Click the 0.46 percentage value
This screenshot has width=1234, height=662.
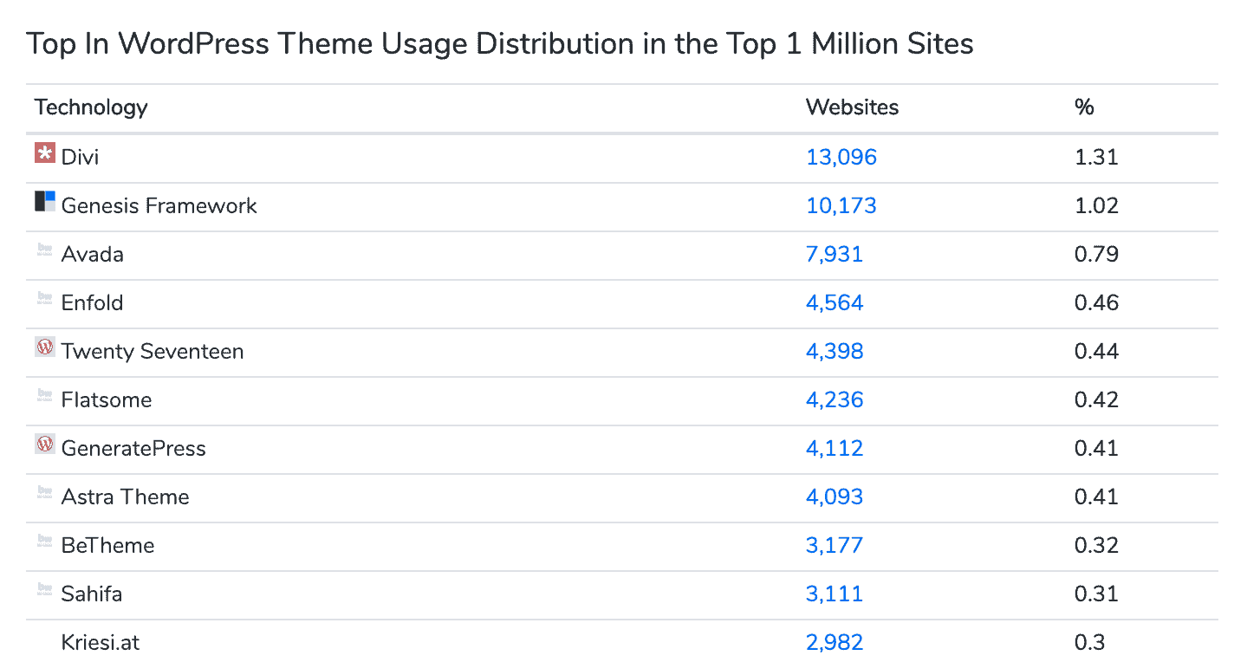[x=1096, y=302]
